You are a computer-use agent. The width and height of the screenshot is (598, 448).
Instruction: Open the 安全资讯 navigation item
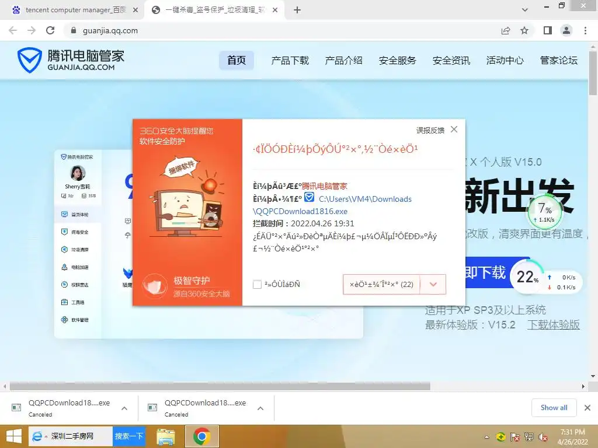(451, 60)
